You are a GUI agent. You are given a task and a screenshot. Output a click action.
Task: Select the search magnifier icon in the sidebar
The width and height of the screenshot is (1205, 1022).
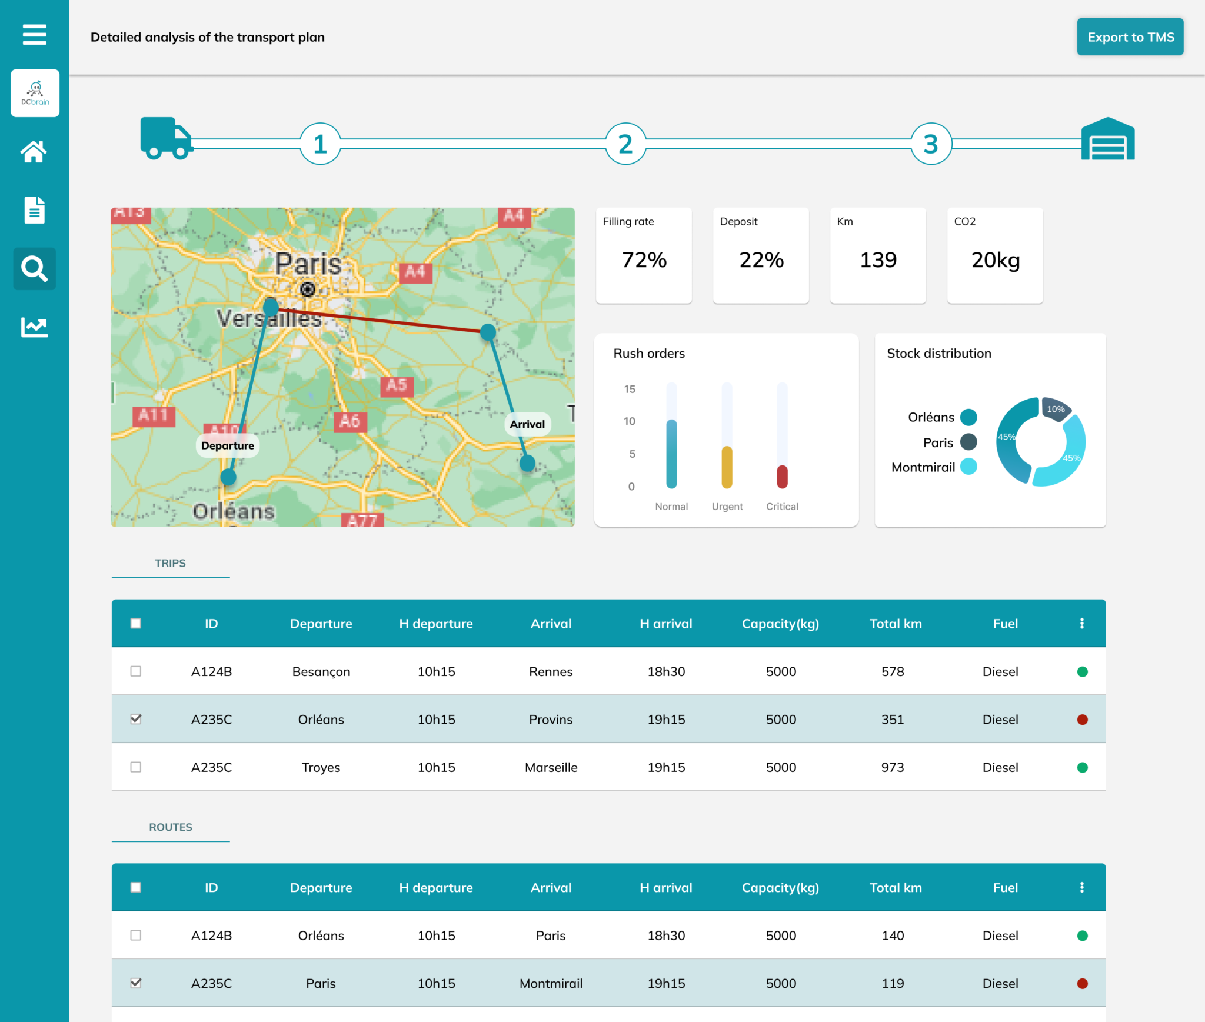tap(34, 269)
